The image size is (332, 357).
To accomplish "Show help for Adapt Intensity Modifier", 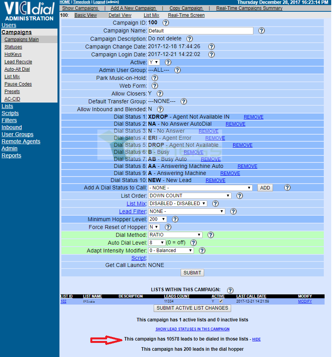I will coord(202,251).
